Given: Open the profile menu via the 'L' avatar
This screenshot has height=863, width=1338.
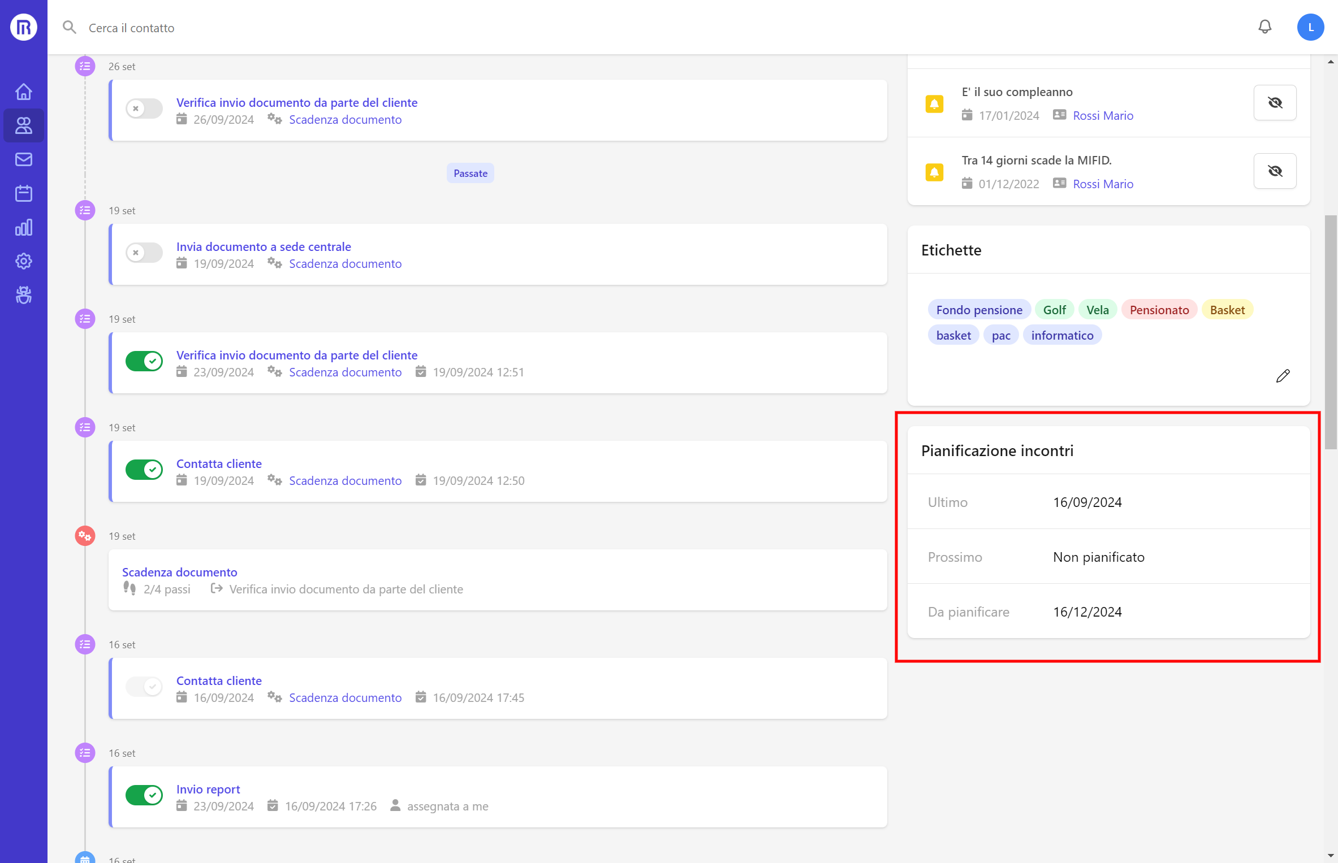Looking at the screenshot, I should point(1310,27).
